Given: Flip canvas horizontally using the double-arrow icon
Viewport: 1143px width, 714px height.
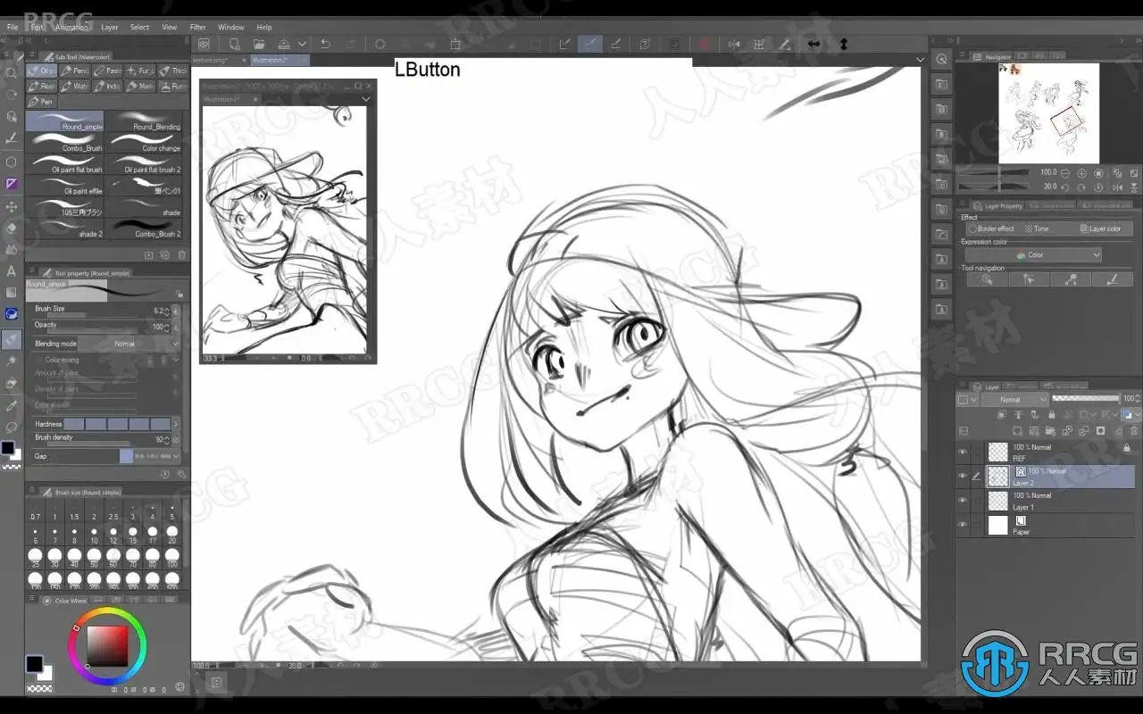Looking at the screenshot, I should [813, 44].
